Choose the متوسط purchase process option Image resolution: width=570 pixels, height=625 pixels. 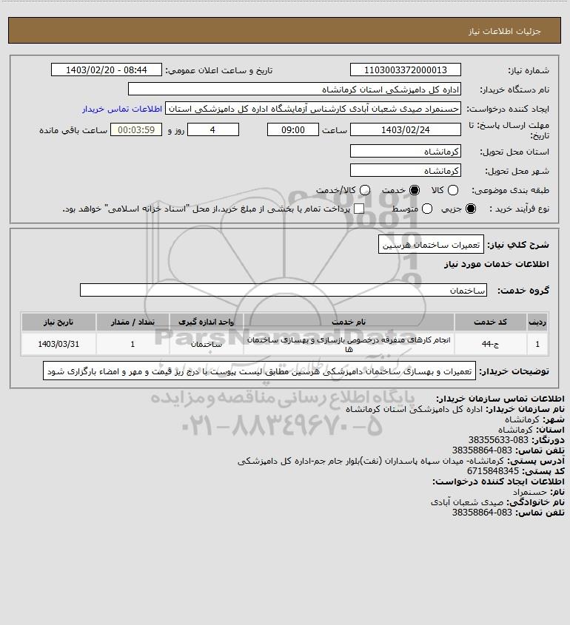pyautogui.click(x=427, y=209)
